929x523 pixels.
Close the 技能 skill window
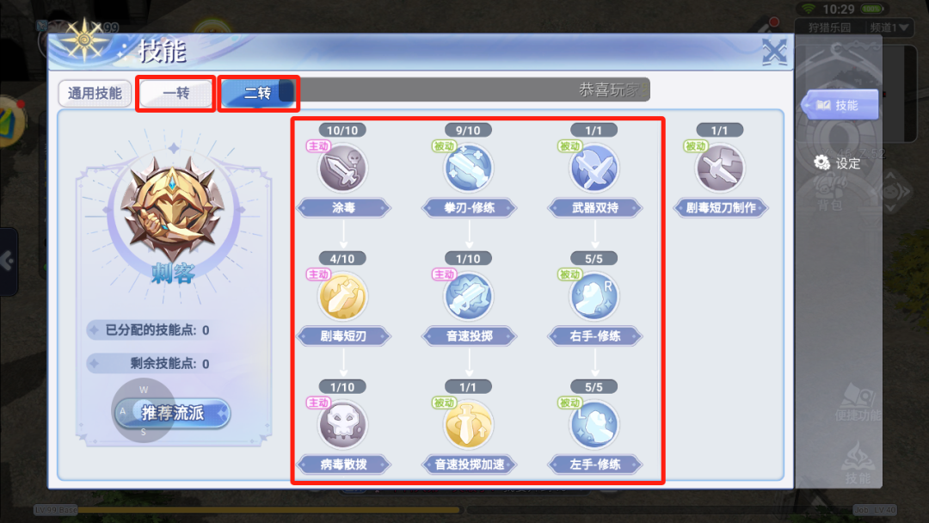click(x=774, y=52)
